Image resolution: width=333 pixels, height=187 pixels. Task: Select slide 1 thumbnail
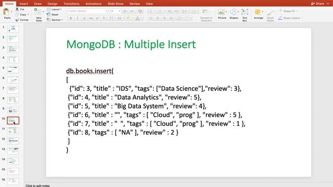click(13, 29)
